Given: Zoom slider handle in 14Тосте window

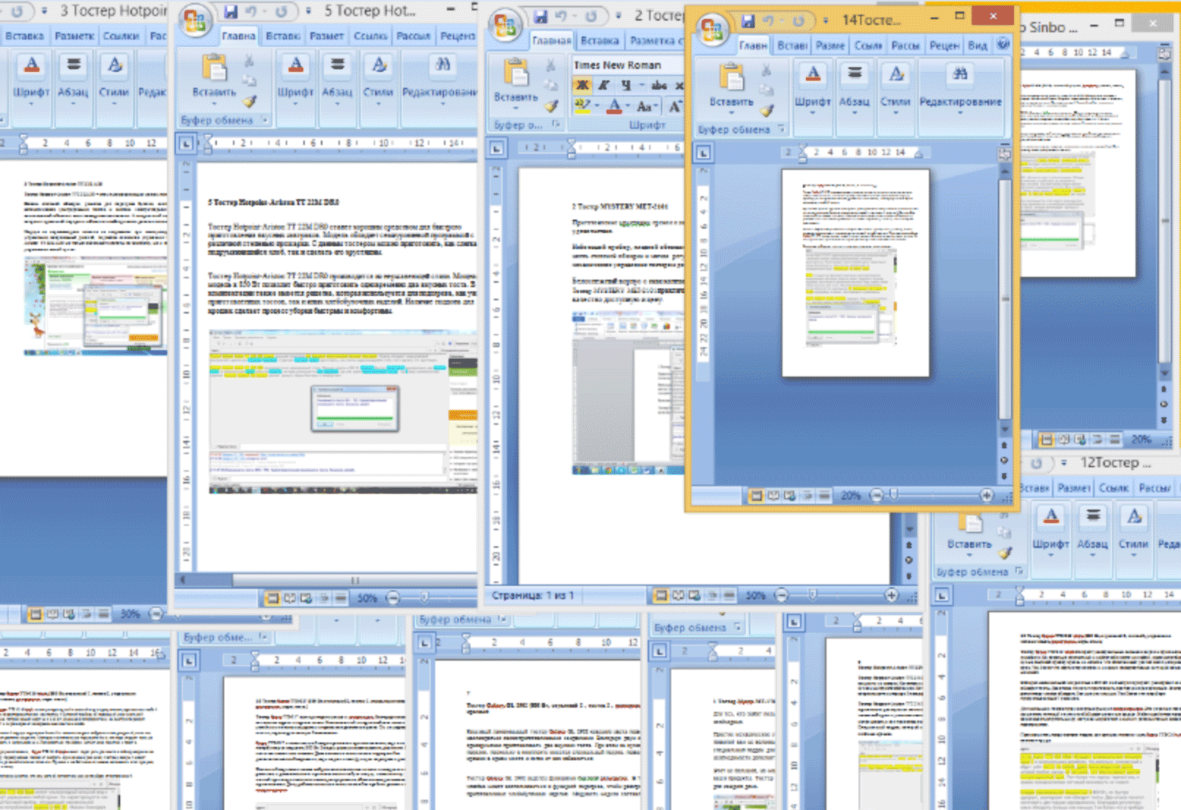Looking at the screenshot, I should [894, 496].
